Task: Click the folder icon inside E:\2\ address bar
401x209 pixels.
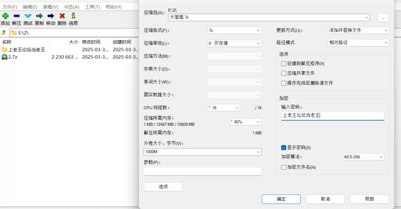Action: click(x=14, y=33)
